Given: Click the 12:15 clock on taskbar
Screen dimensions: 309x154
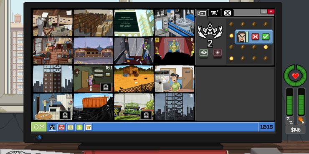Looking at the screenshot, I should 266,127.
